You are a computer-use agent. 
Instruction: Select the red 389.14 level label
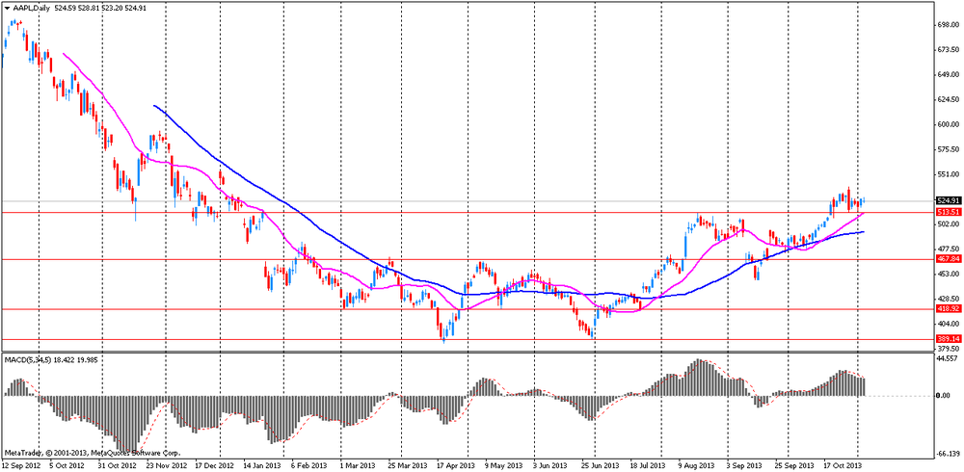click(x=949, y=339)
